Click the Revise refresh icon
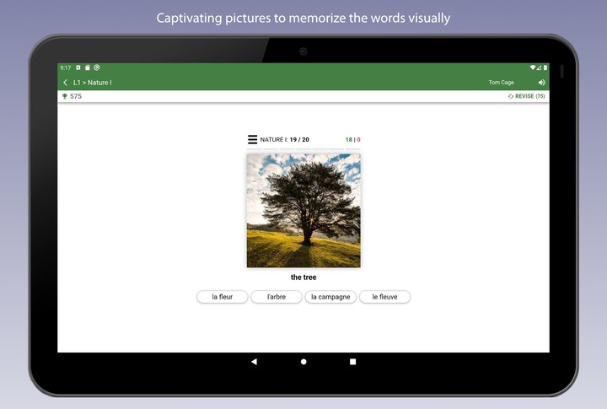This screenshot has width=607, height=409. point(511,97)
